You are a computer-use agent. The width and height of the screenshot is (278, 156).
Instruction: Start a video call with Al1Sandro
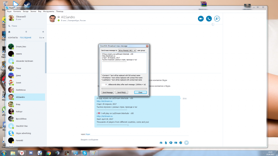(201, 19)
